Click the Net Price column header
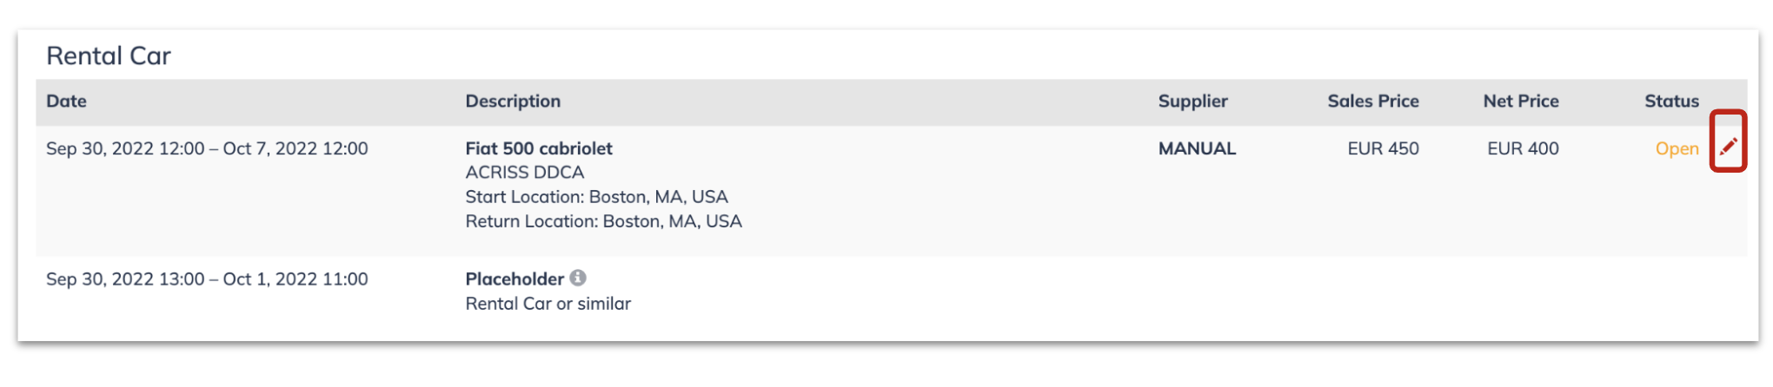1773x387 pixels. pos(1521,101)
